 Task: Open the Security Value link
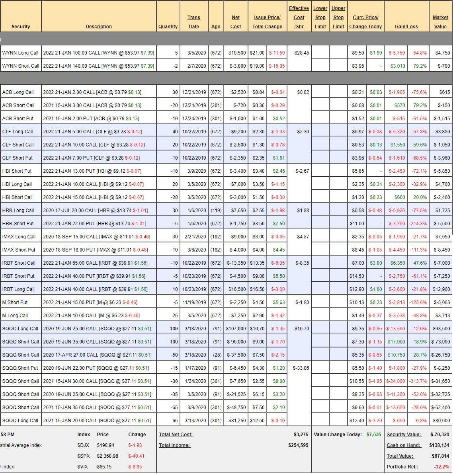[404, 435]
